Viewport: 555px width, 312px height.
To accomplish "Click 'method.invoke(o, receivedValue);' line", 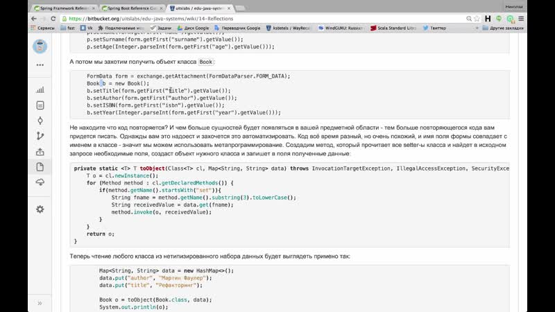I will point(162,212).
